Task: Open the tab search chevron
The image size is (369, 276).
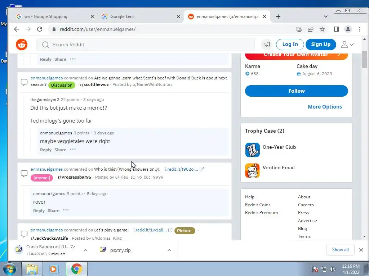Action: point(326,17)
